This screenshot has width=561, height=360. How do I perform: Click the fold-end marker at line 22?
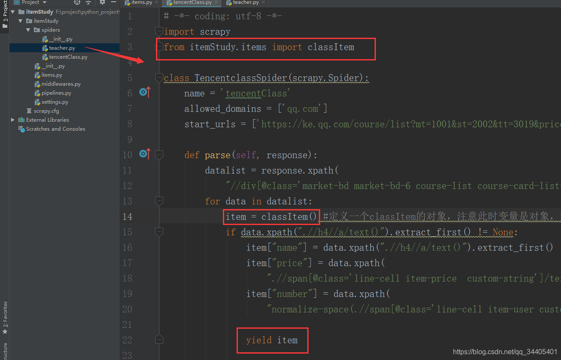click(159, 340)
